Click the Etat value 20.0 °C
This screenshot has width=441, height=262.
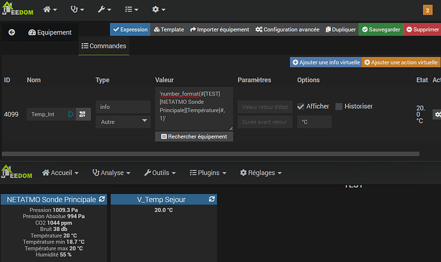(x=421, y=115)
